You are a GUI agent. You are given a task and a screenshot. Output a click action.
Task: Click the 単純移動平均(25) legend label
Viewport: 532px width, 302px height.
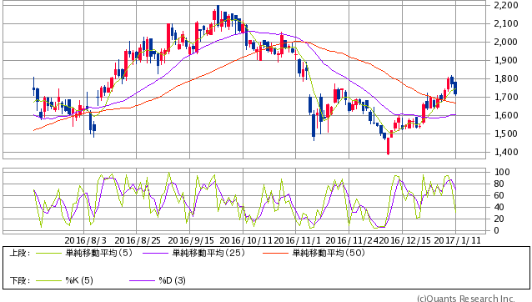click(x=208, y=253)
